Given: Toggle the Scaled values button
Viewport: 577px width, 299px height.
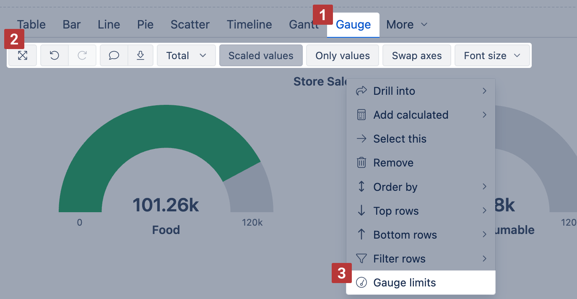Looking at the screenshot, I should pos(261,56).
